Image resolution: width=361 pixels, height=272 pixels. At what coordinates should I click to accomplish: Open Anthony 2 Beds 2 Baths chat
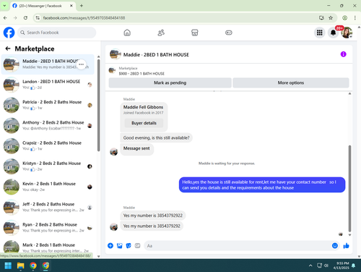pyautogui.click(x=48, y=125)
